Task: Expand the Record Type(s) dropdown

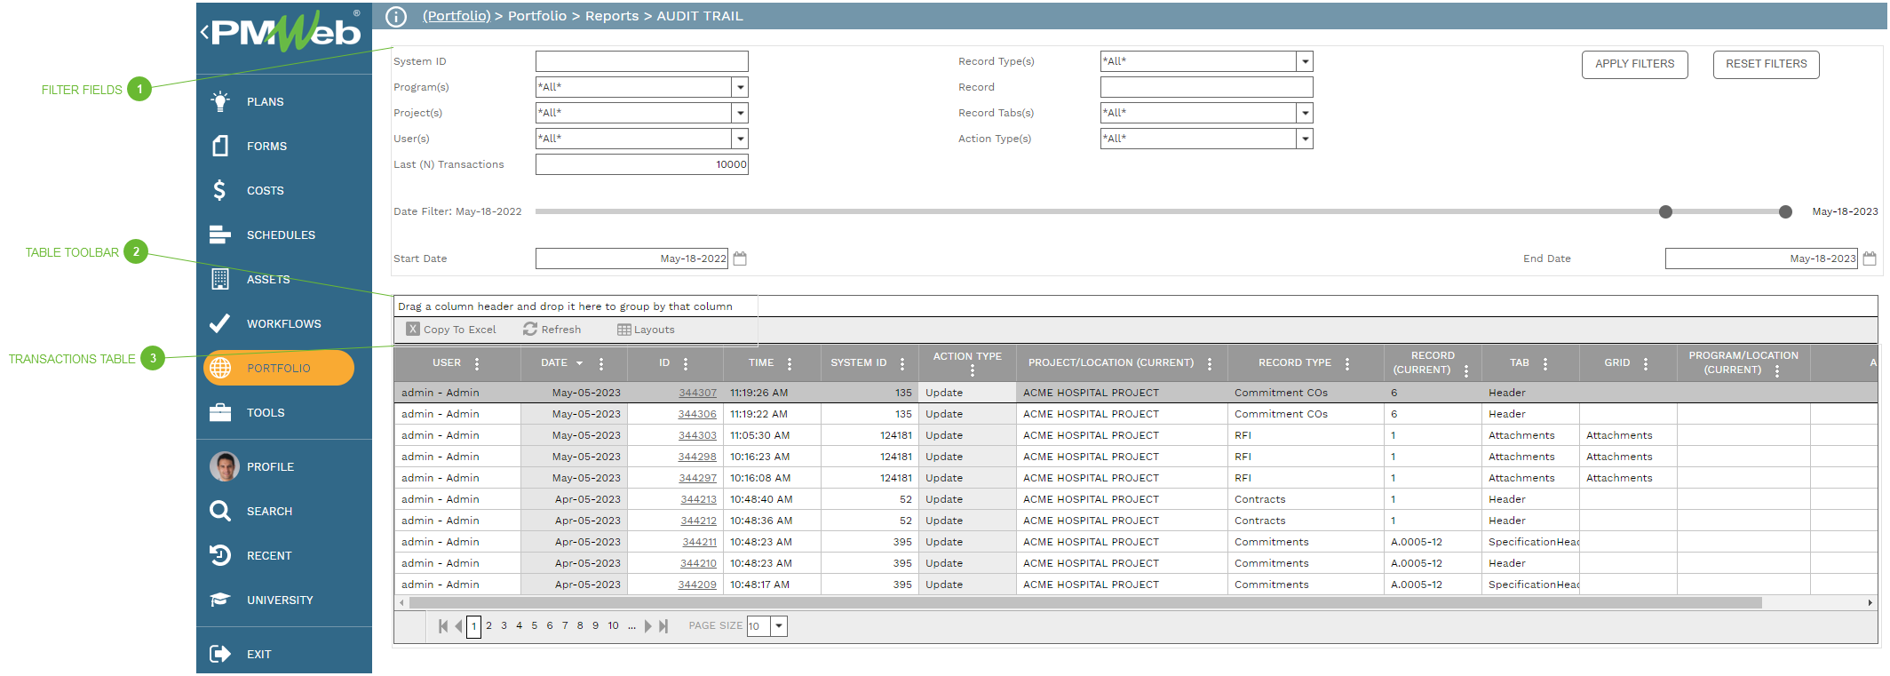Action: (x=1305, y=61)
